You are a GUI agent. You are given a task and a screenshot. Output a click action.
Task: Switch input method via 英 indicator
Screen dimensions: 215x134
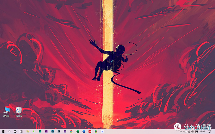click(x=196, y=131)
